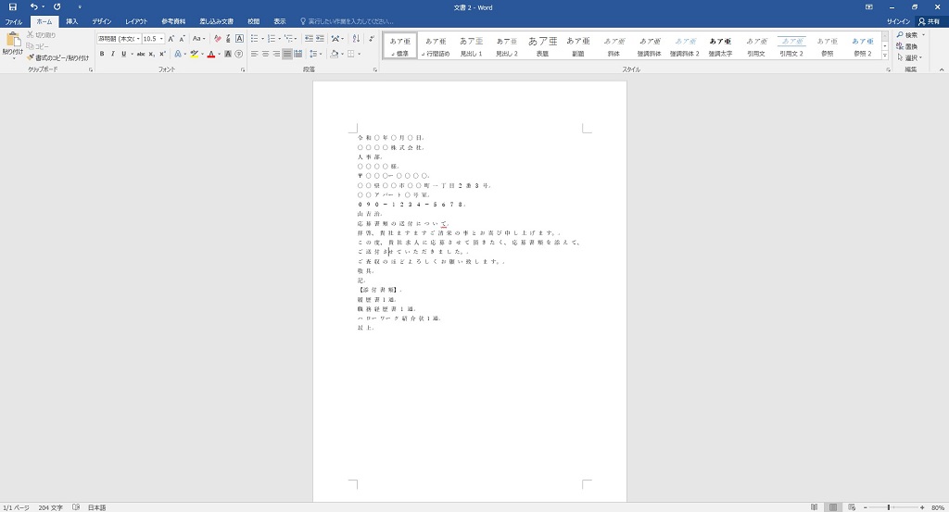Click the Save icon in quick access toolbar
Image resolution: width=949 pixels, height=512 pixels.
pyautogui.click(x=12, y=7)
